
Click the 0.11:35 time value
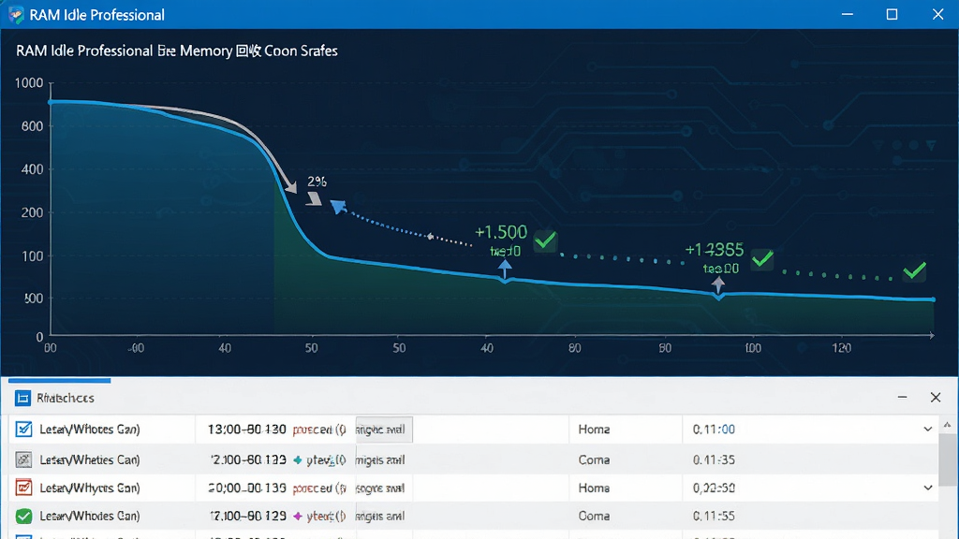714,460
